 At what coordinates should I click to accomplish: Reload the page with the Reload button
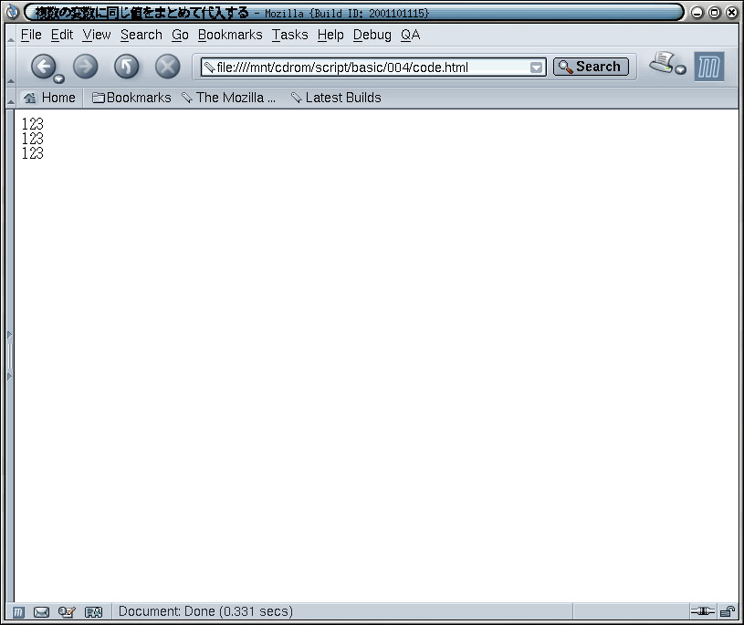point(126,66)
